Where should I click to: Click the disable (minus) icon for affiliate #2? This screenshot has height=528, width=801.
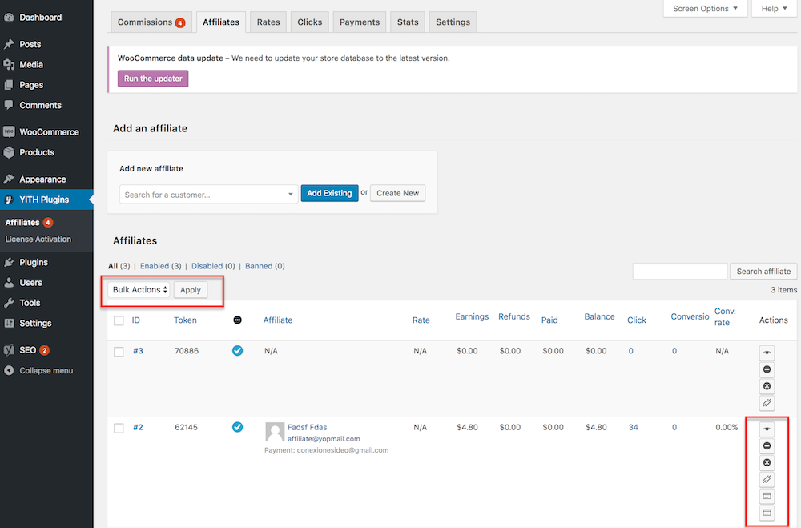point(767,445)
